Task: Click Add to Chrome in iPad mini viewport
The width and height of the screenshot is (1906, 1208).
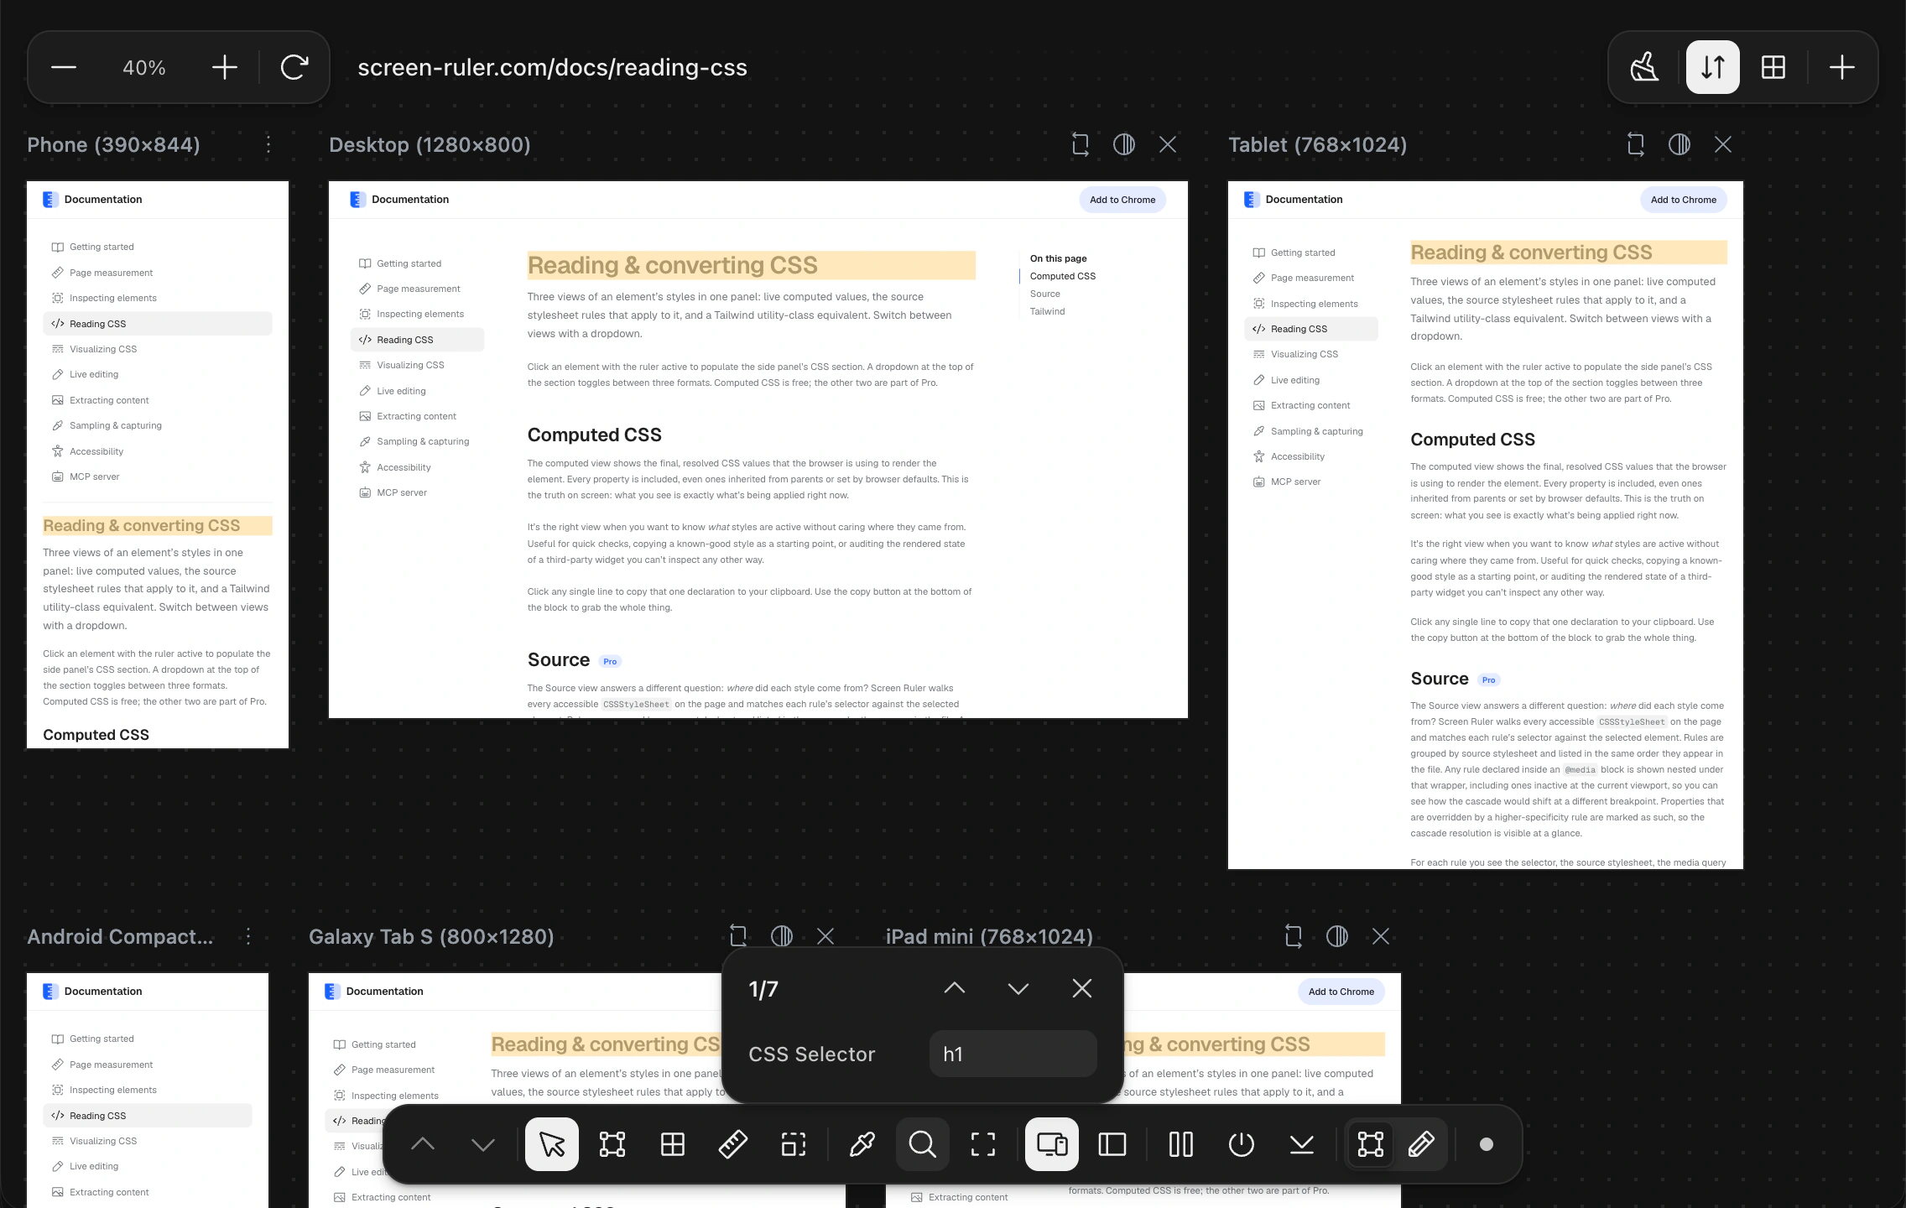Action: 1341,992
